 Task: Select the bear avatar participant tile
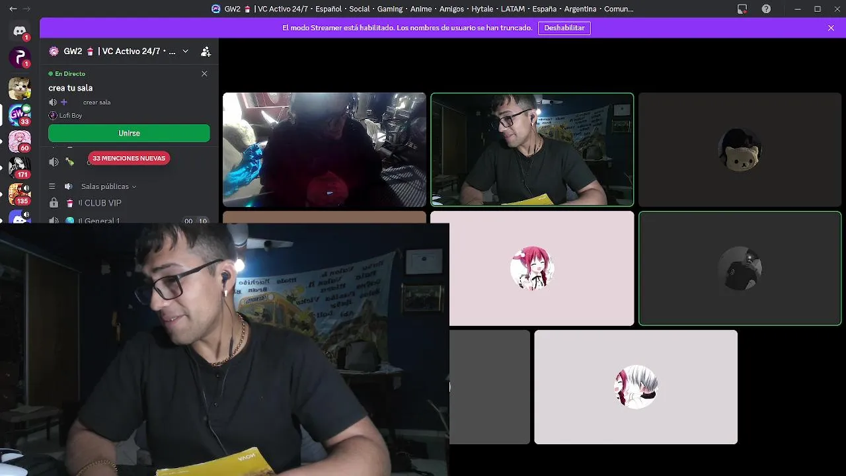click(x=740, y=149)
